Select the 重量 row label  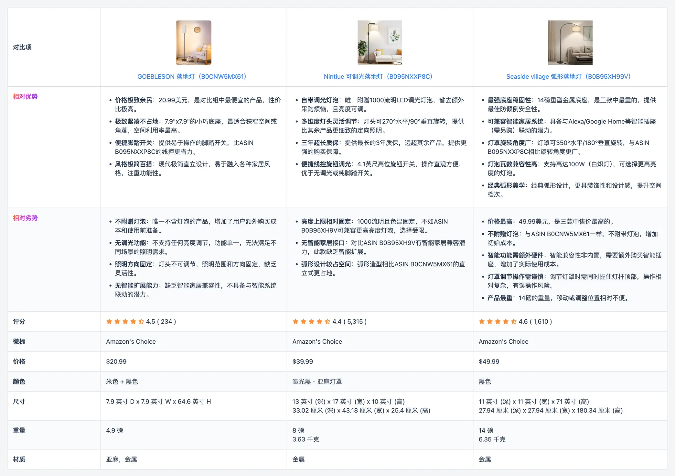coord(19,431)
